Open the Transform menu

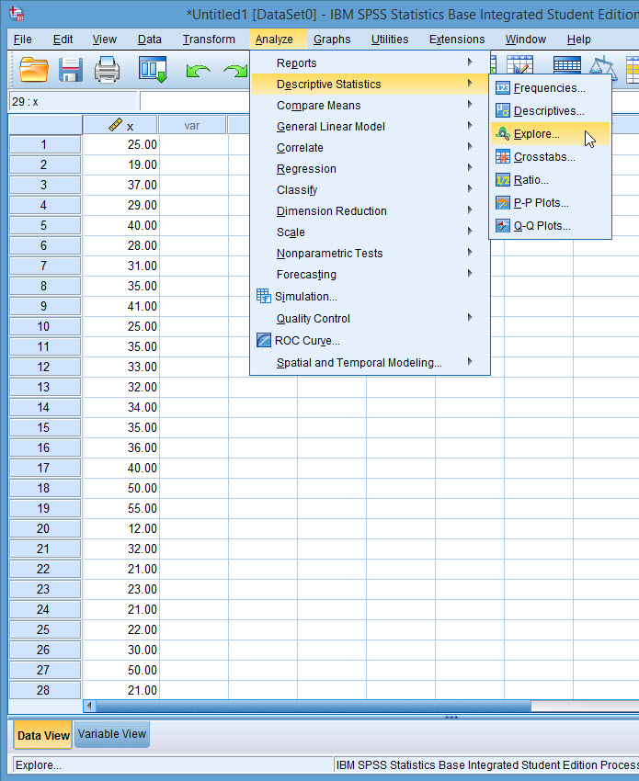tap(209, 40)
